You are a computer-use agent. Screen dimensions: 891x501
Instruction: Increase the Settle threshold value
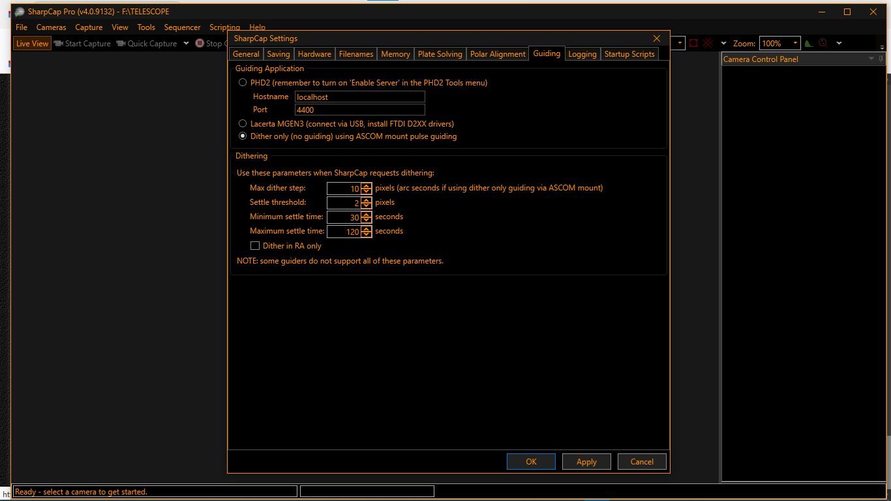pos(367,200)
